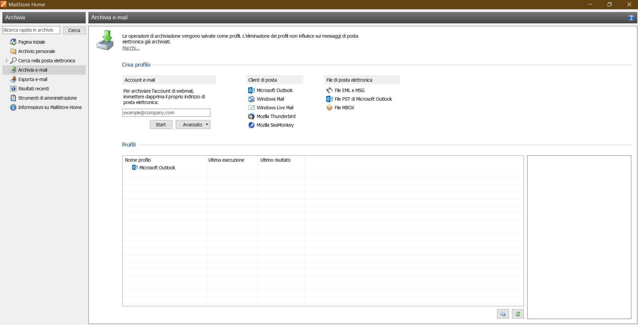Click the Archivia e-mail sidebar icon
The width and height of the screenshot is (638, 325).
point(13,70)
